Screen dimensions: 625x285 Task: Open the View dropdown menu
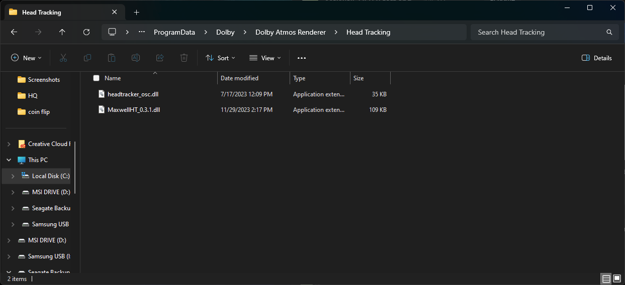(265, 58)
